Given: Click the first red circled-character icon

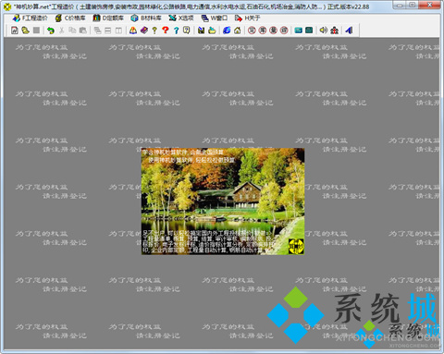Looking at the screenshot, I should [x=252, y=31].
